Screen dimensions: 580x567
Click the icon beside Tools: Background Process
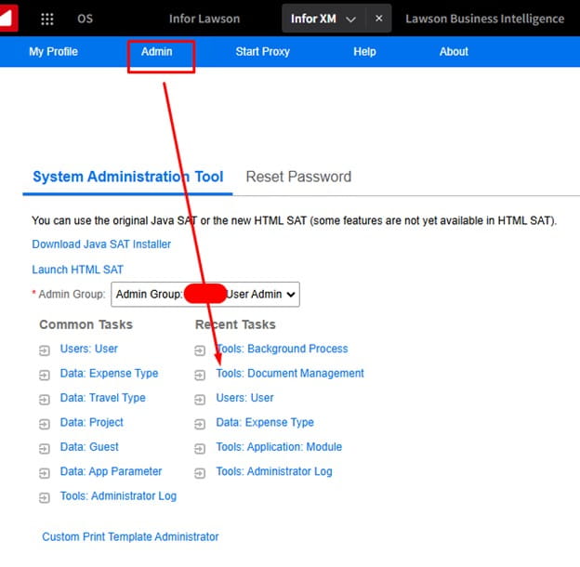point(200,350)
